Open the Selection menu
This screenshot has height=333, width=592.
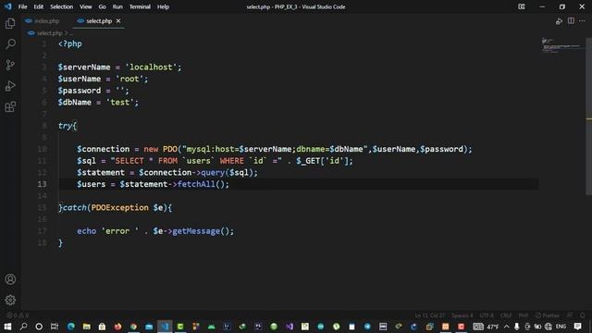click(62, 6)
